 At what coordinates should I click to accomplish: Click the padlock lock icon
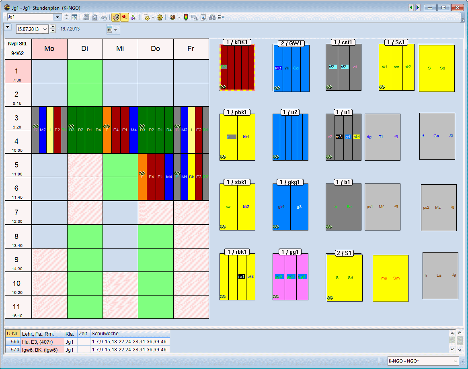coord(95,17)
